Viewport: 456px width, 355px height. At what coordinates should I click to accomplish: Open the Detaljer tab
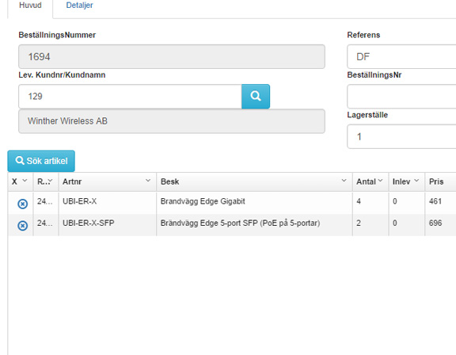click(x=79, y=6)
